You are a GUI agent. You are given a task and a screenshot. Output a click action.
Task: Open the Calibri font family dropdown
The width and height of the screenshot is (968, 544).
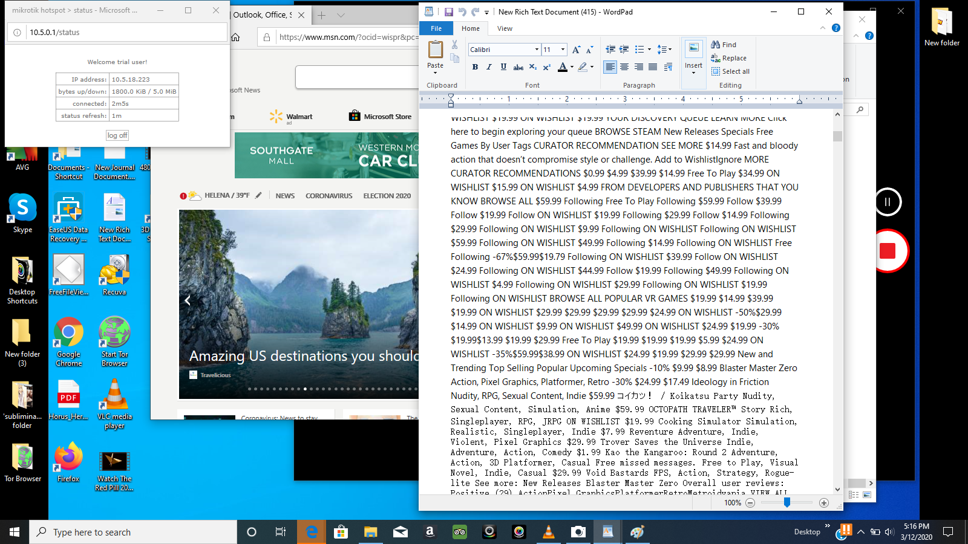(537, 50)
